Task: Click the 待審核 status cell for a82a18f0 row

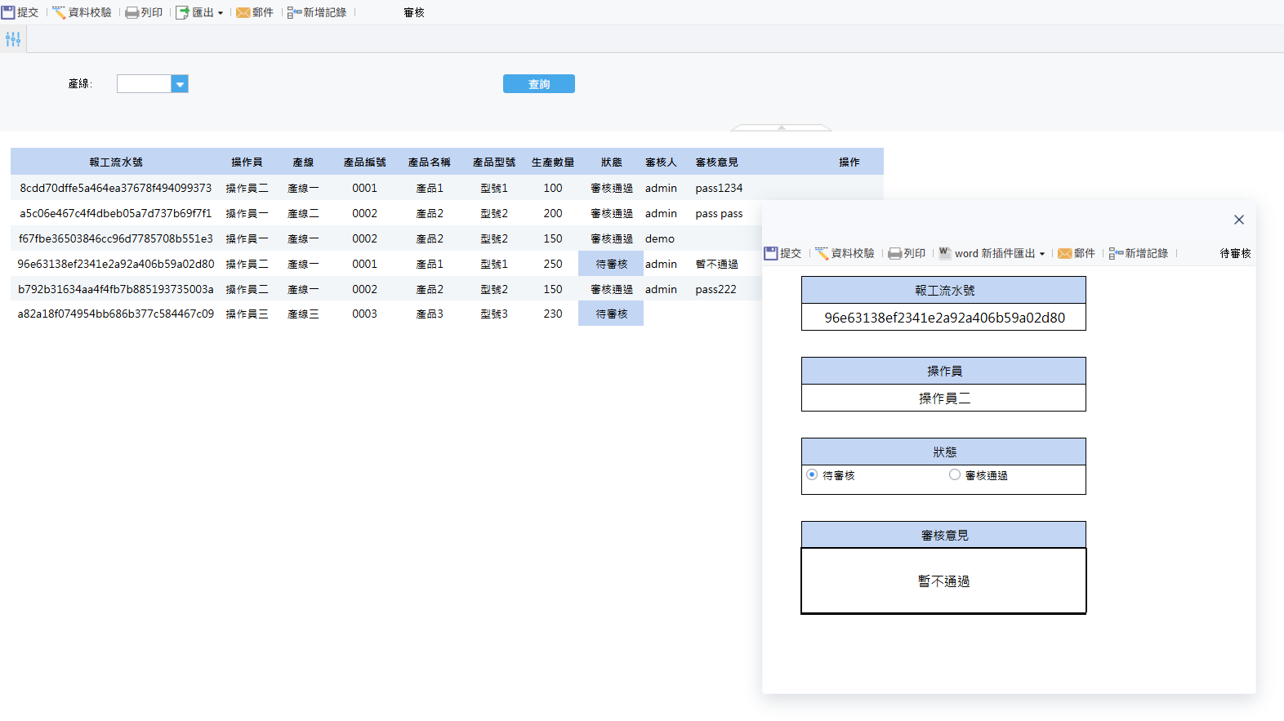Action: point(611,314)
